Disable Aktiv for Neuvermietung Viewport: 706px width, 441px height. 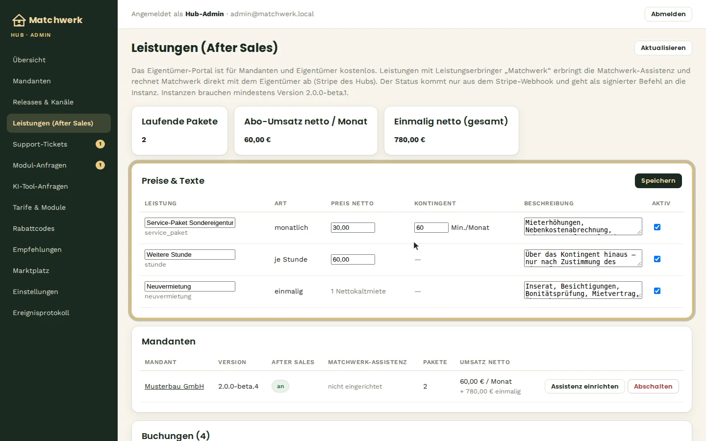[x=657, y=291]
